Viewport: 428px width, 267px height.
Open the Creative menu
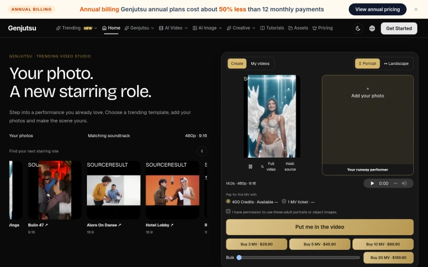[241, 28]
